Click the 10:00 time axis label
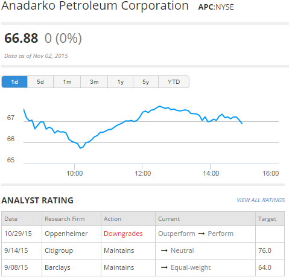The height and width of the screenshot is (280, 289). (x=75, y=173)
